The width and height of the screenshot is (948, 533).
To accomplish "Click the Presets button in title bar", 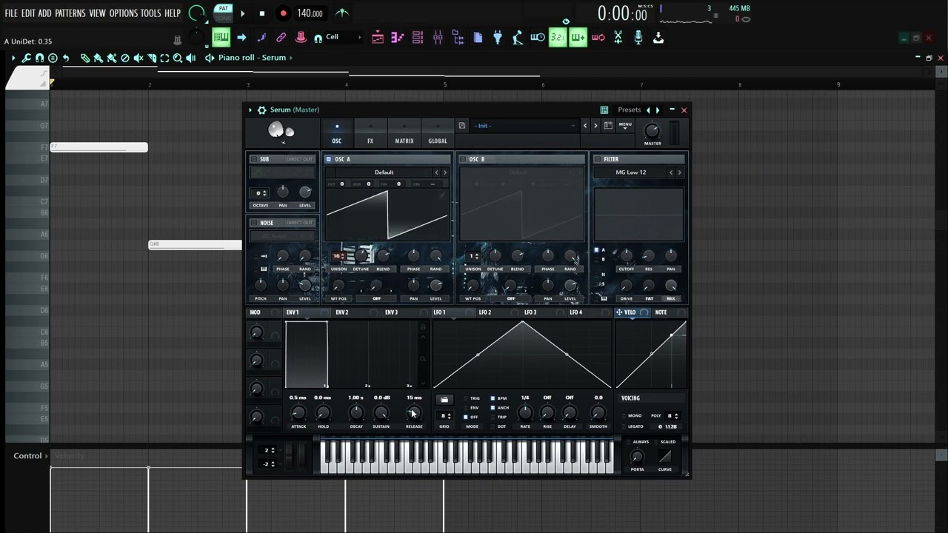I will coord(629,110).
